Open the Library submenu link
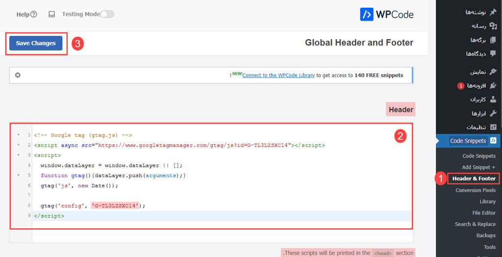Image resolution: width=502 pixels, height=257 pixels. coord(488,202)
